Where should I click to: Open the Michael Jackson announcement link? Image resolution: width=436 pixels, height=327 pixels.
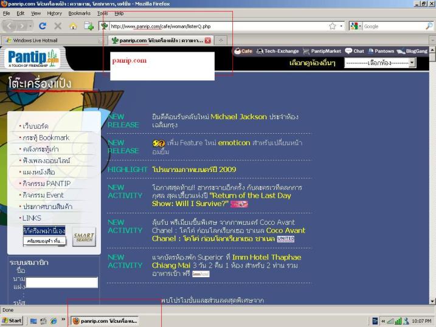click(238, 117)
